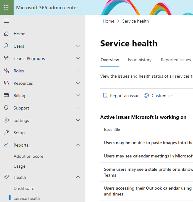Screen dimensions: 193x202
Task: Click the Teams & groups people icon
Action: (x=6, y=58)
